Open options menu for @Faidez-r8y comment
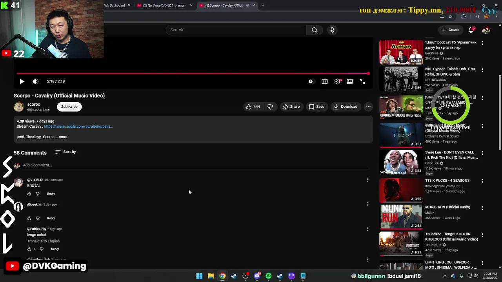 [368, 229]
